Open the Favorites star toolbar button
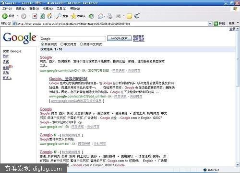The height and width of the screenshot is (173, 240). tap(78, 16)
